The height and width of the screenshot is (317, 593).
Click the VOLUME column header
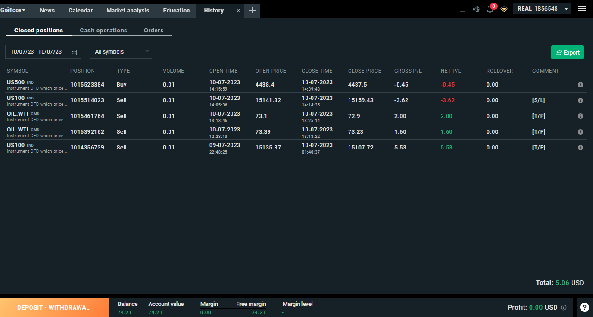(x=174, y=71)
